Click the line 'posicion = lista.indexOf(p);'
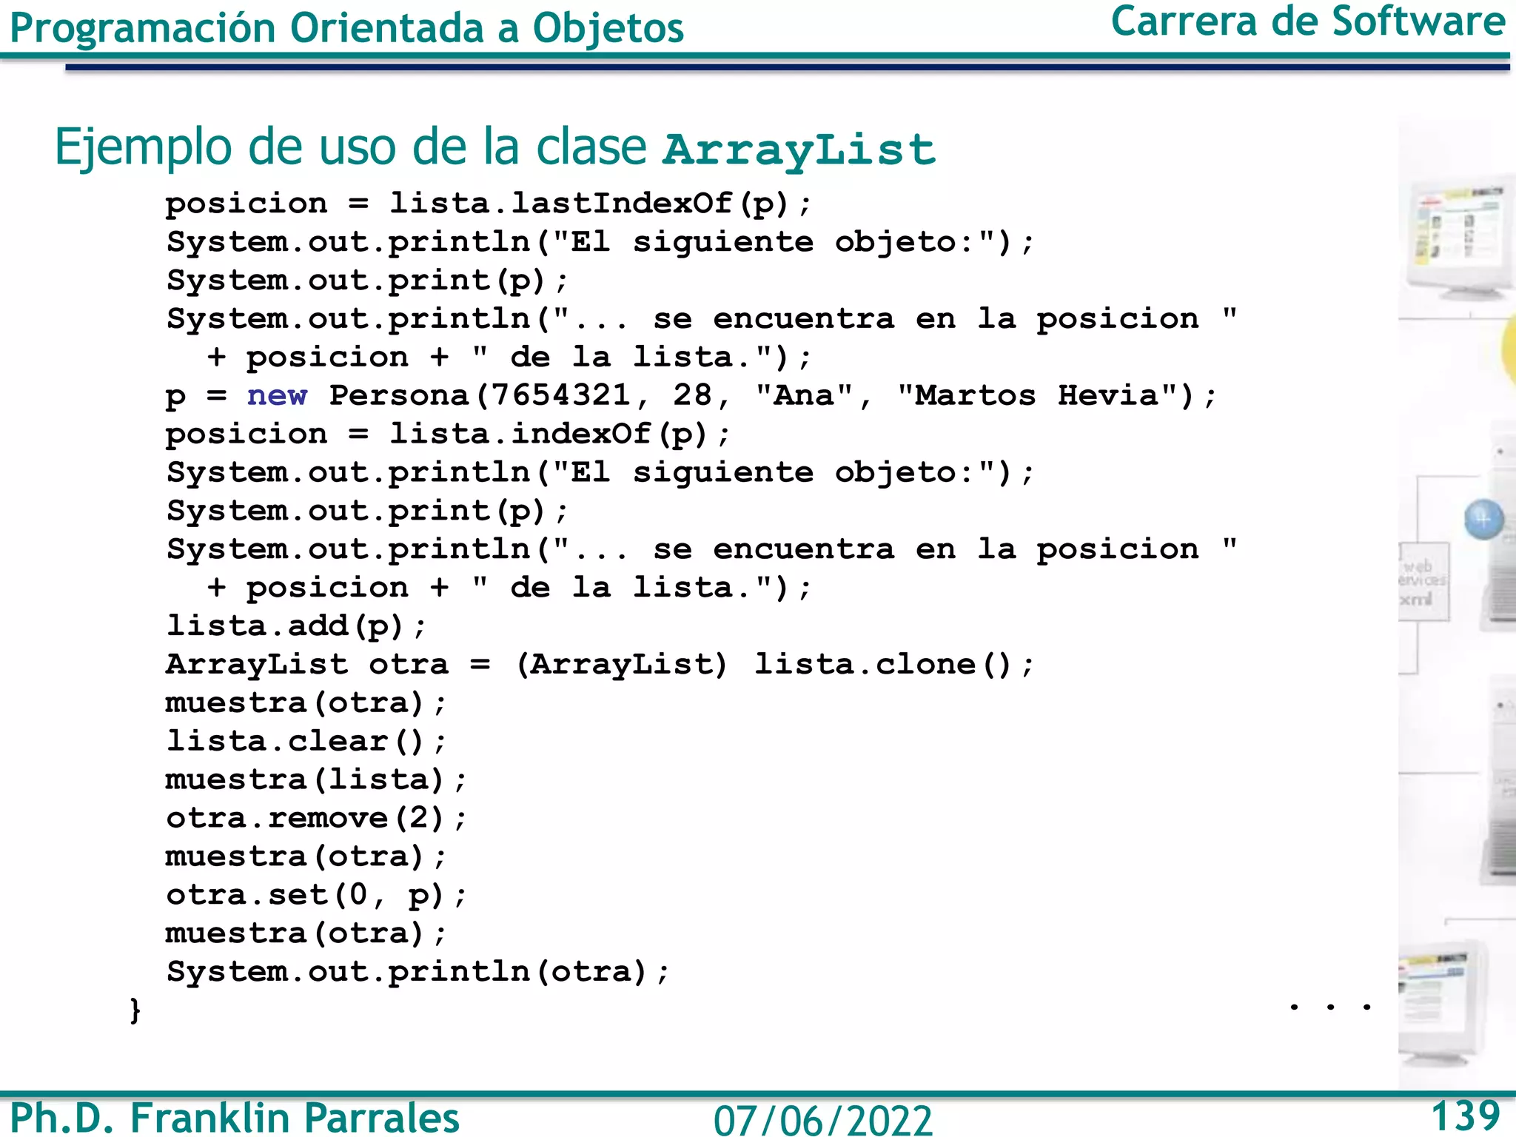Viewport: 1516px width, 1137px height. point(448,434)
